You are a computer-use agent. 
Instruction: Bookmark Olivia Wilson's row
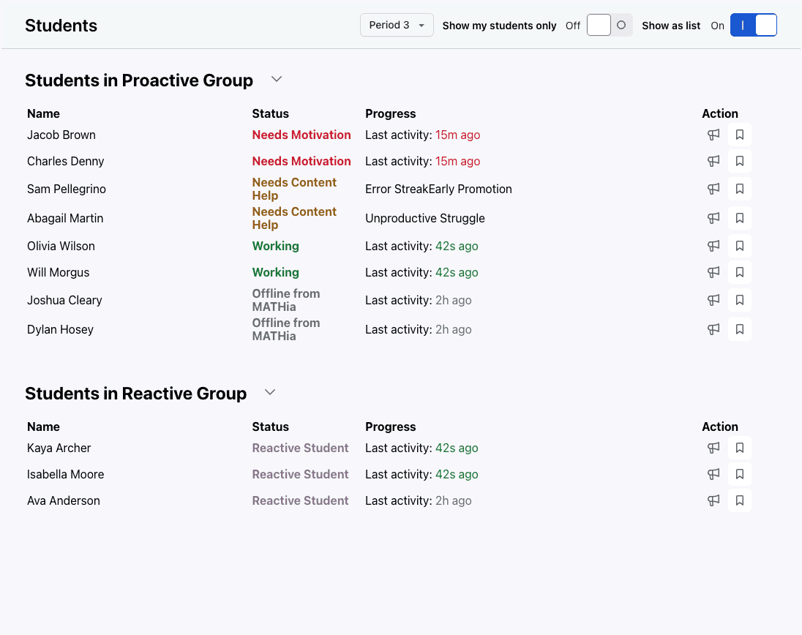740,246
